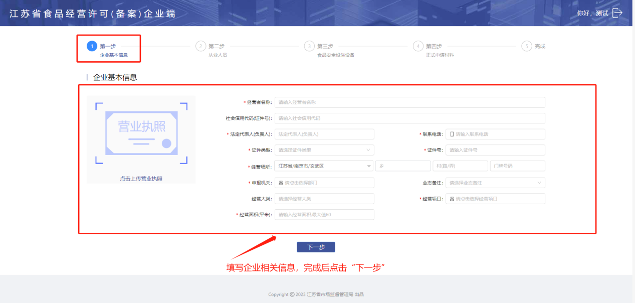Image resolution: width=635 pixels, height=303 pixels.
Task: Go to the 食品安全设施设备 step label
Action: 335,55
